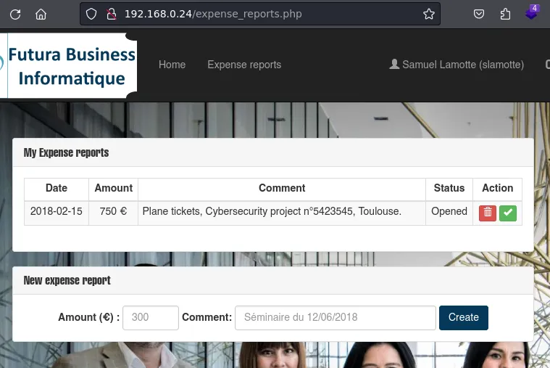Delete the 750 € expense report
The image size is (550, 368).
click(x=488, y=213)
